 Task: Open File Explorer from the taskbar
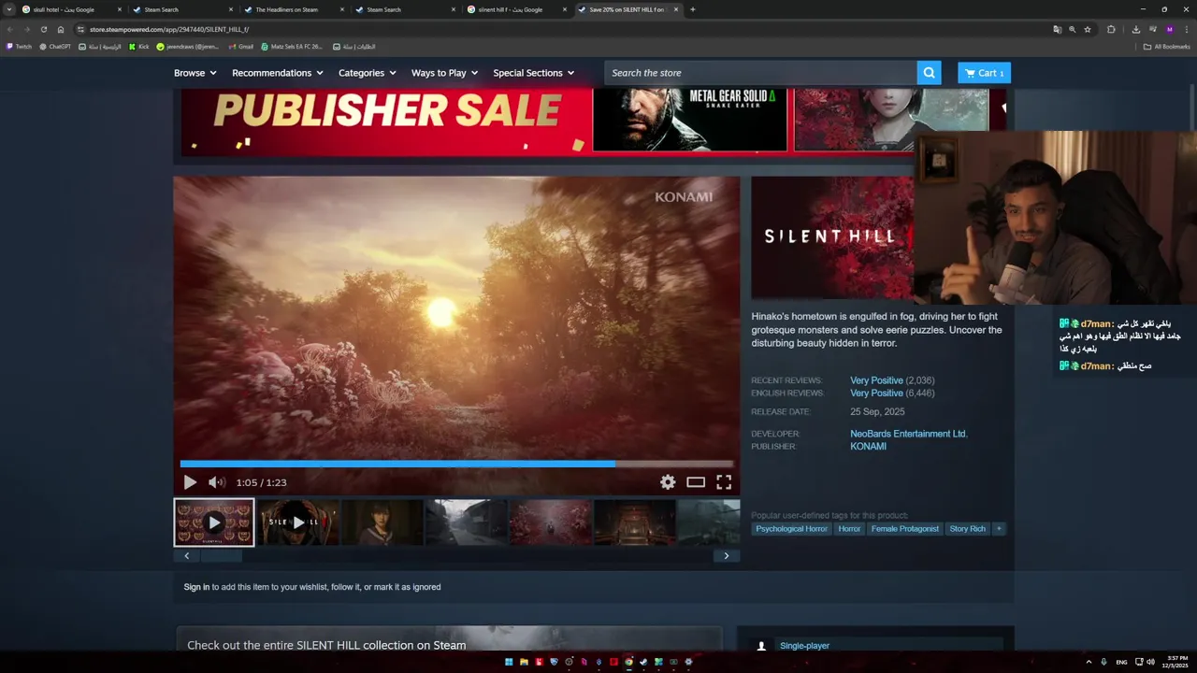tap(524, 662)
